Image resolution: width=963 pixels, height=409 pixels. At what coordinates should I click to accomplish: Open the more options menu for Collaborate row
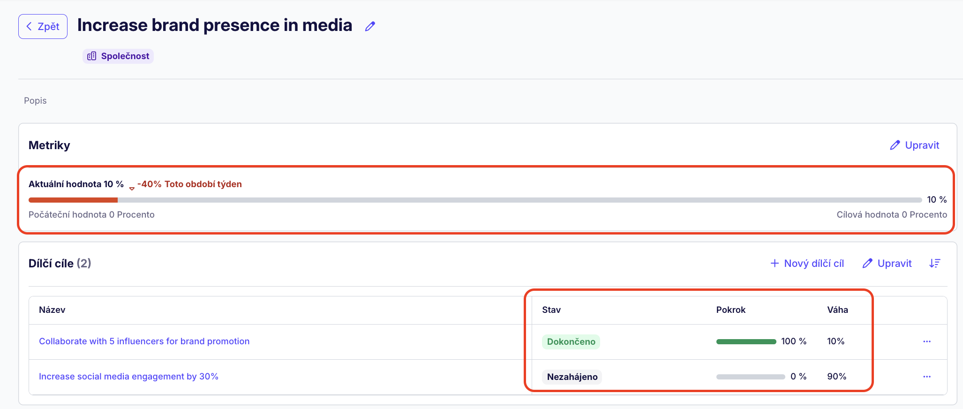point(927,341)
